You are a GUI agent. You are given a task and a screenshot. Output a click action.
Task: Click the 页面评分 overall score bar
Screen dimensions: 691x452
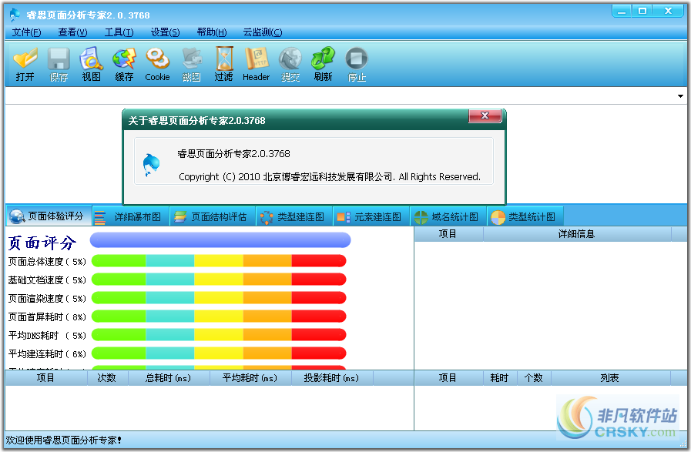tap(220, 240)
